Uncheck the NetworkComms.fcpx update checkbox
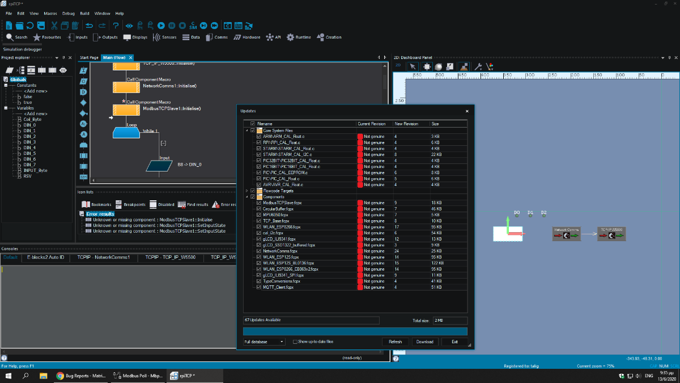The image size is (680, 383). (259, 251)
